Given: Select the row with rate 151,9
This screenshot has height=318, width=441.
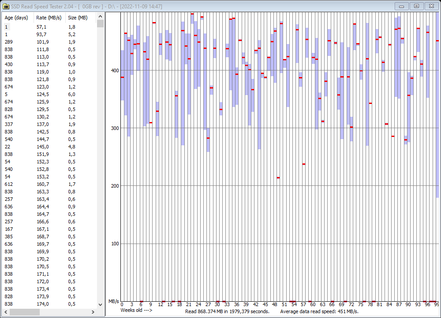Looking at the screenshot, I should click(x=49, y=154).
